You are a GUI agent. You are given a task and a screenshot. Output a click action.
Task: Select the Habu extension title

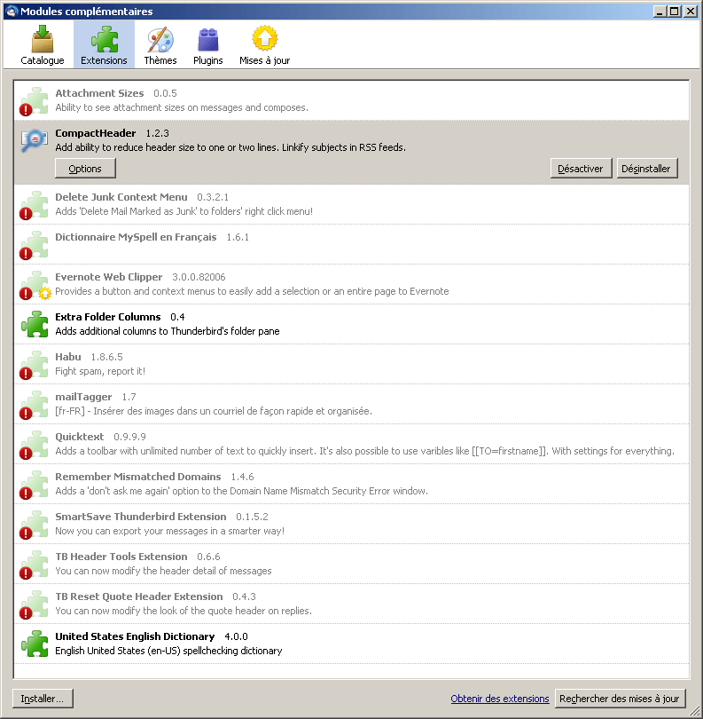[68, 357]
